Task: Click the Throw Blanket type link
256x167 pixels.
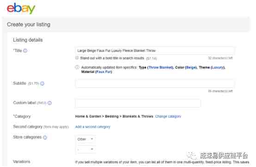Action: (x=160, y=67)
